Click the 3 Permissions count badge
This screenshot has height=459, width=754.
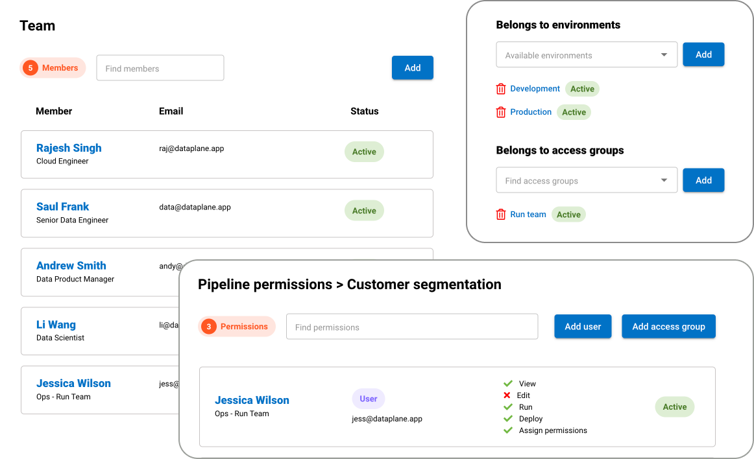click(x=237, y=326)
